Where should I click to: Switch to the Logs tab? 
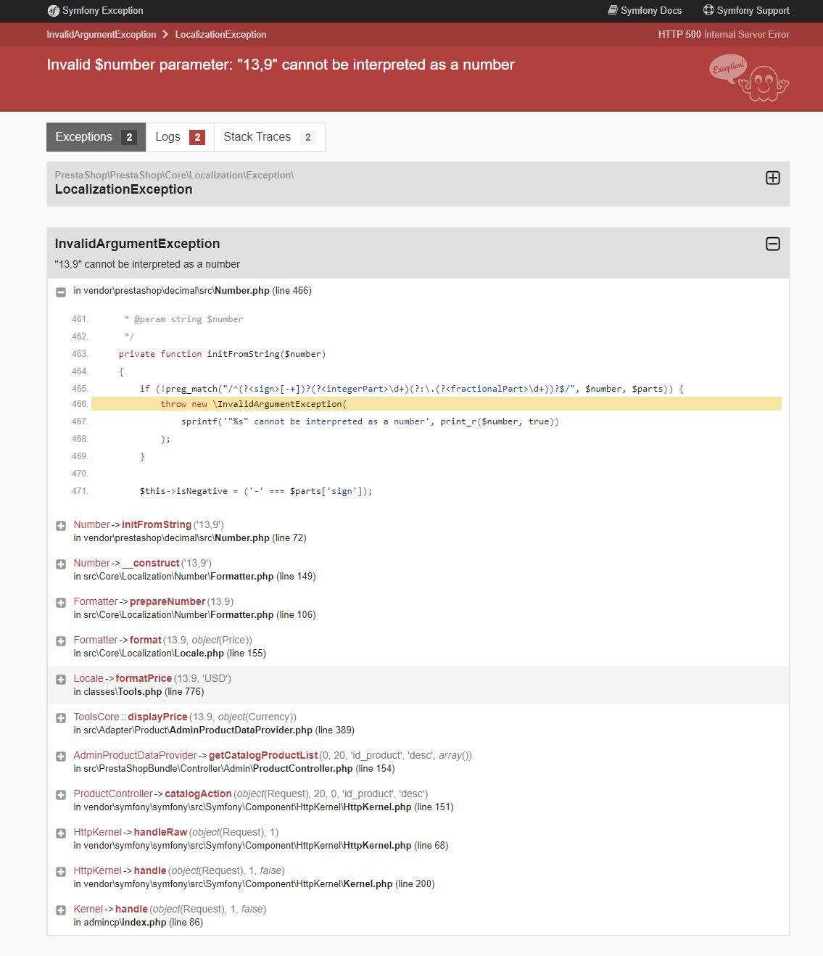pos(180,137)
